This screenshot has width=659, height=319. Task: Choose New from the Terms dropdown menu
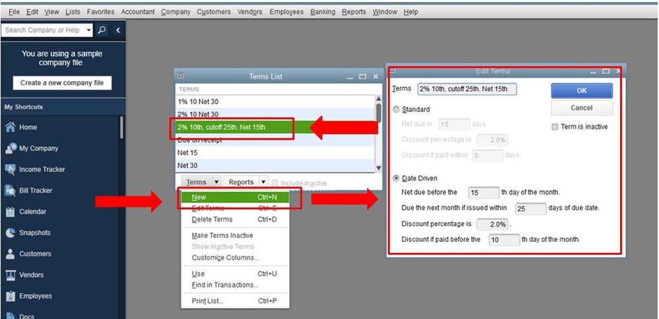tap(235, 197)
